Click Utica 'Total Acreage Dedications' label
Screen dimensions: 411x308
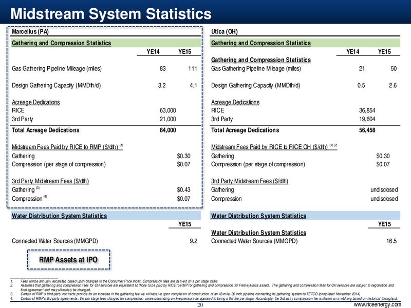245,130
